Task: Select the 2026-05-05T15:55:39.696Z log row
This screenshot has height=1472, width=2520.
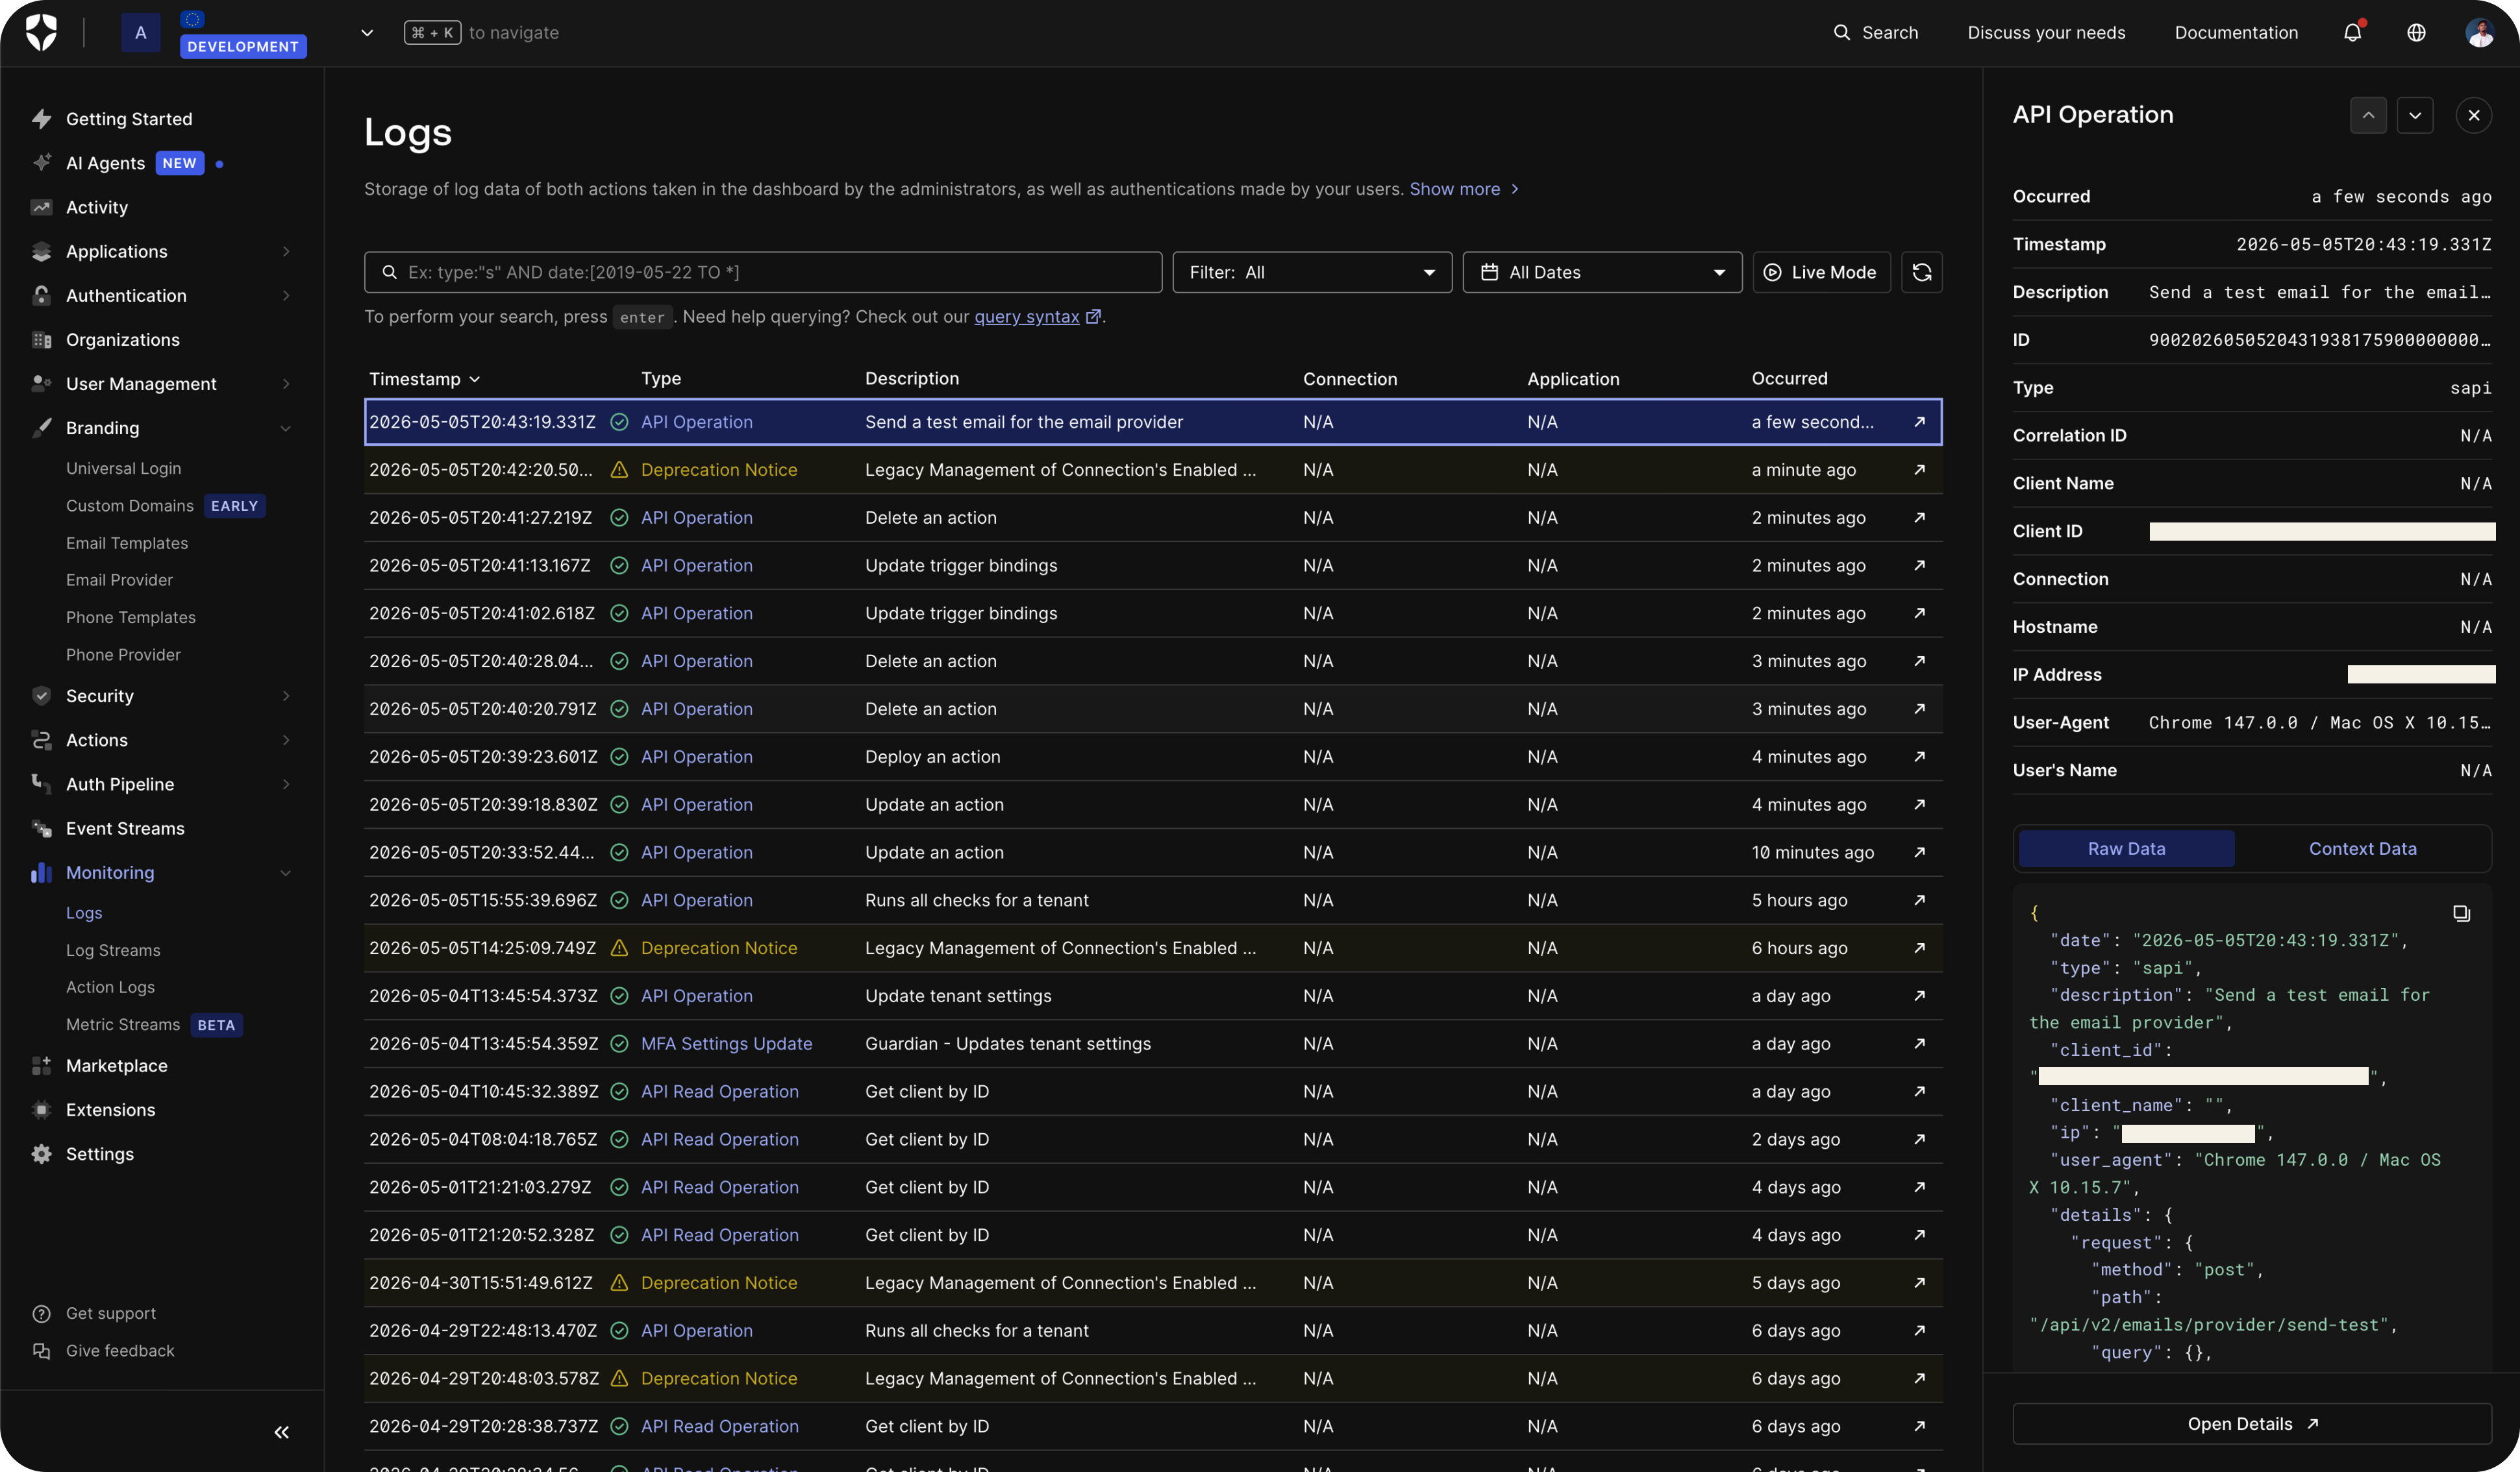Action: 1153,900
